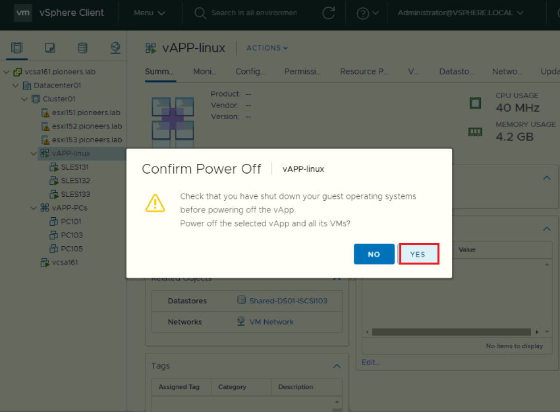Click the refresh icon in header
This screenshot has height=412, width=560.
(x=328, y=13)
